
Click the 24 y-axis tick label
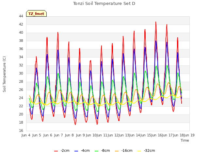coord(21,98)
